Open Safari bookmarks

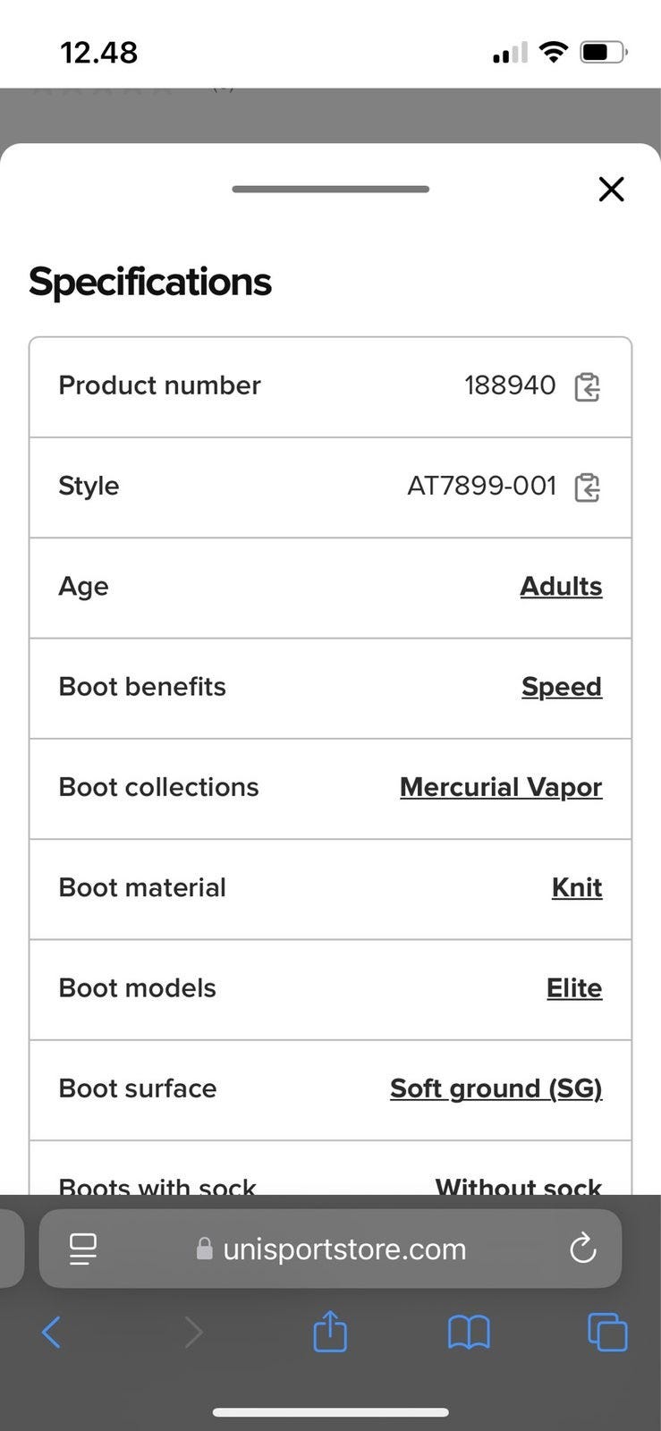[x=469, y=1333]
